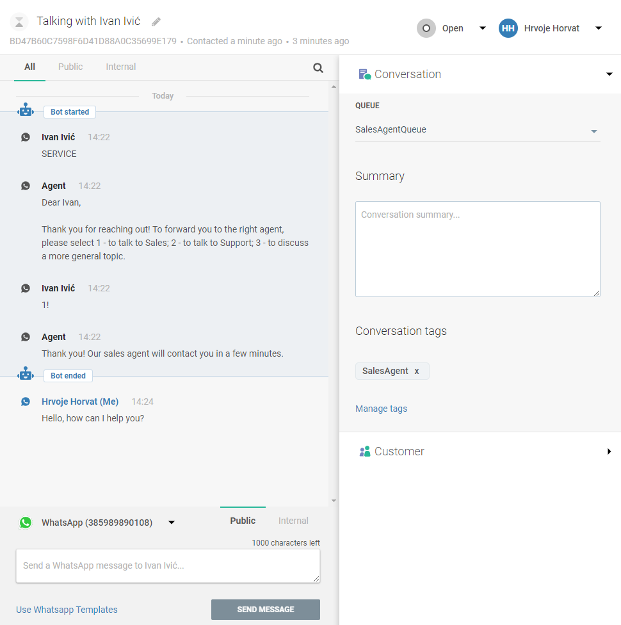The image size is (621, 625).
Task: Show only Public messages tab
Action: (70, 67)
